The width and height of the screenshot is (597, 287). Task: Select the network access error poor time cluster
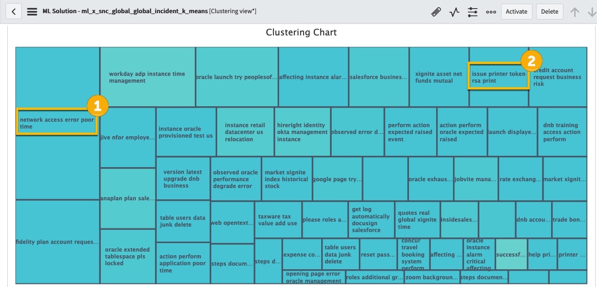pyautogui.click(x=57, y=123)
